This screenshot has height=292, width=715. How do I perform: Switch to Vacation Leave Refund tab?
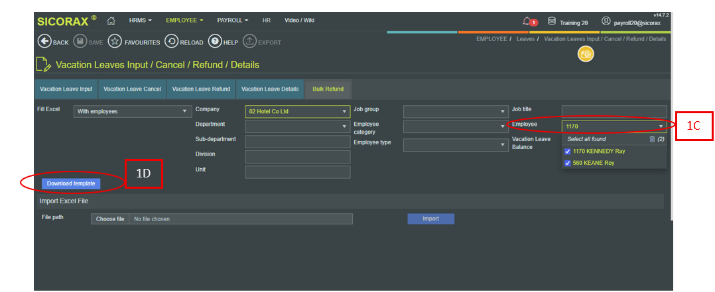pyautogui.click(x=201, y=89)
